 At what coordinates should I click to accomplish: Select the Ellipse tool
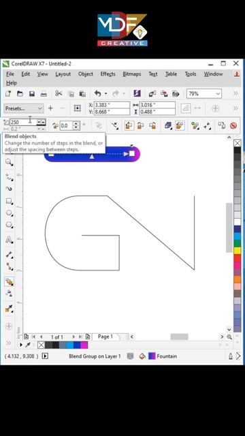[9, 213]
